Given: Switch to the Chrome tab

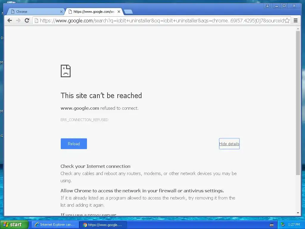Looking at the screenshot, I should [36, 12].
